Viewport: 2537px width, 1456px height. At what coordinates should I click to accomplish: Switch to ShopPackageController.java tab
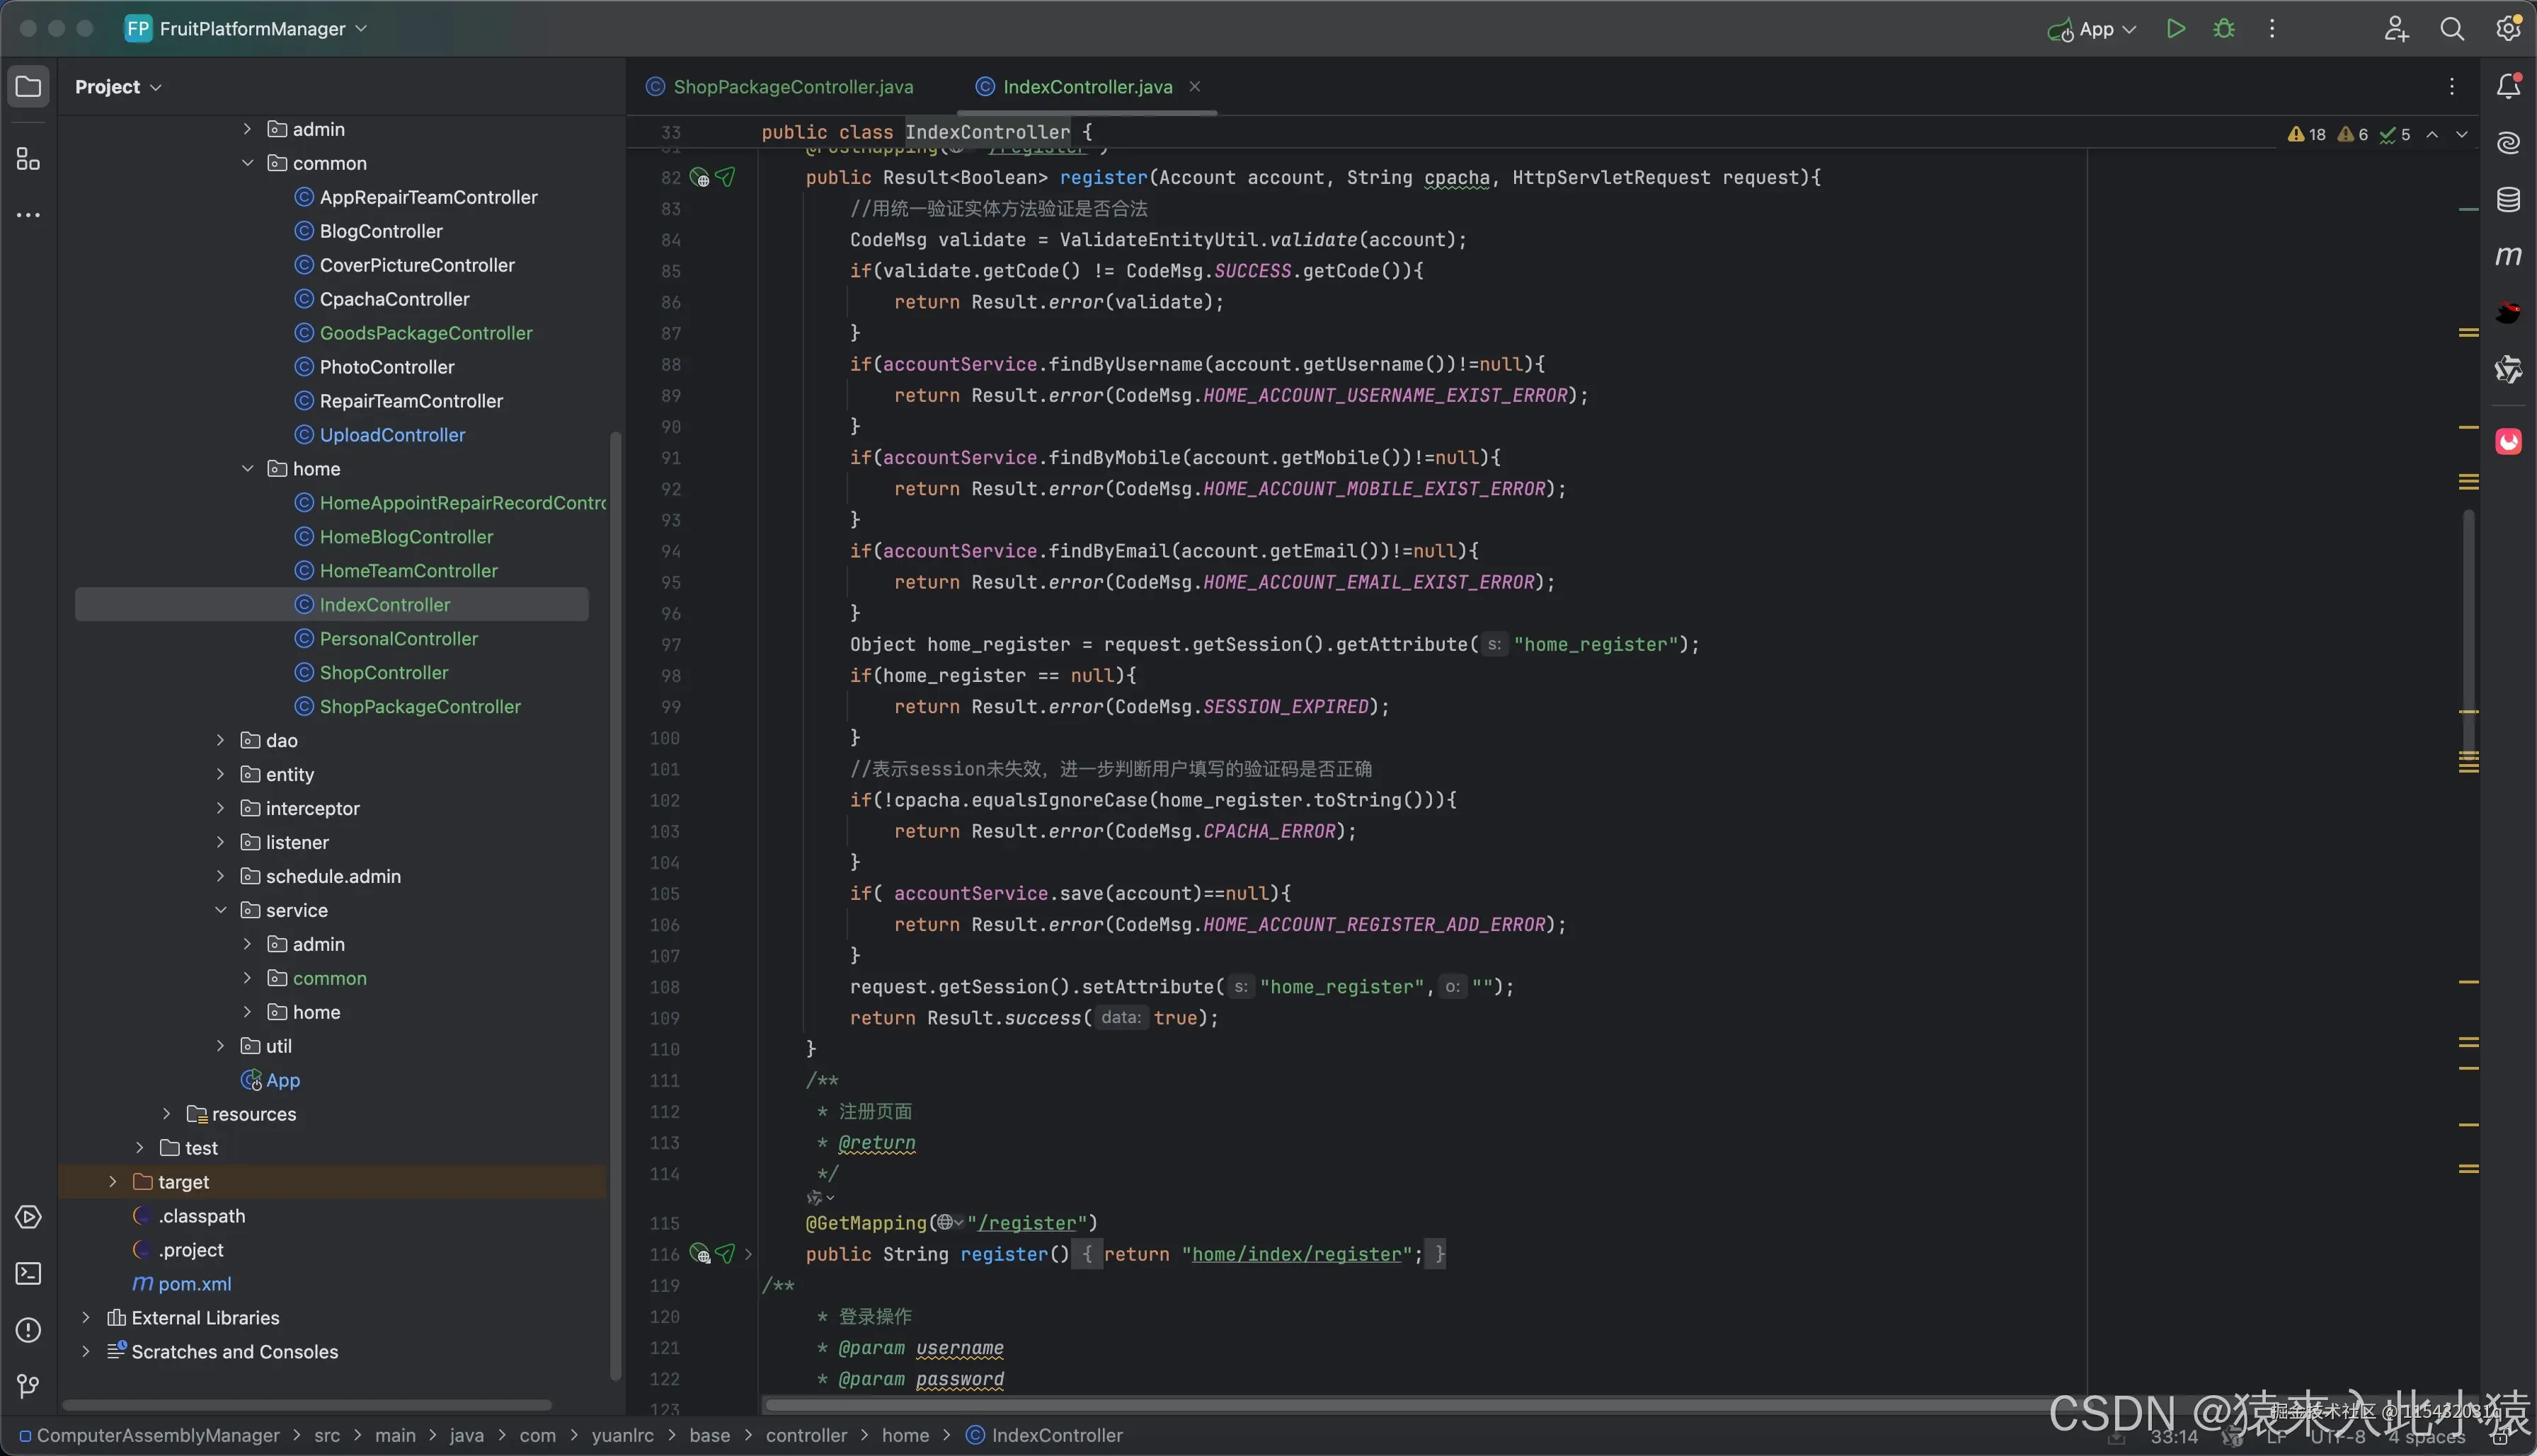tap(791, 87)
